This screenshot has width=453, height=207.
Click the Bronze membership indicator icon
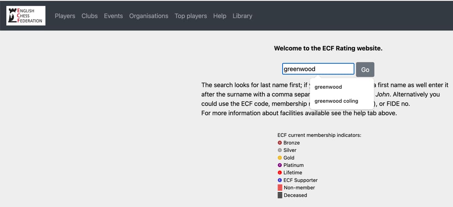coord(280,143)
